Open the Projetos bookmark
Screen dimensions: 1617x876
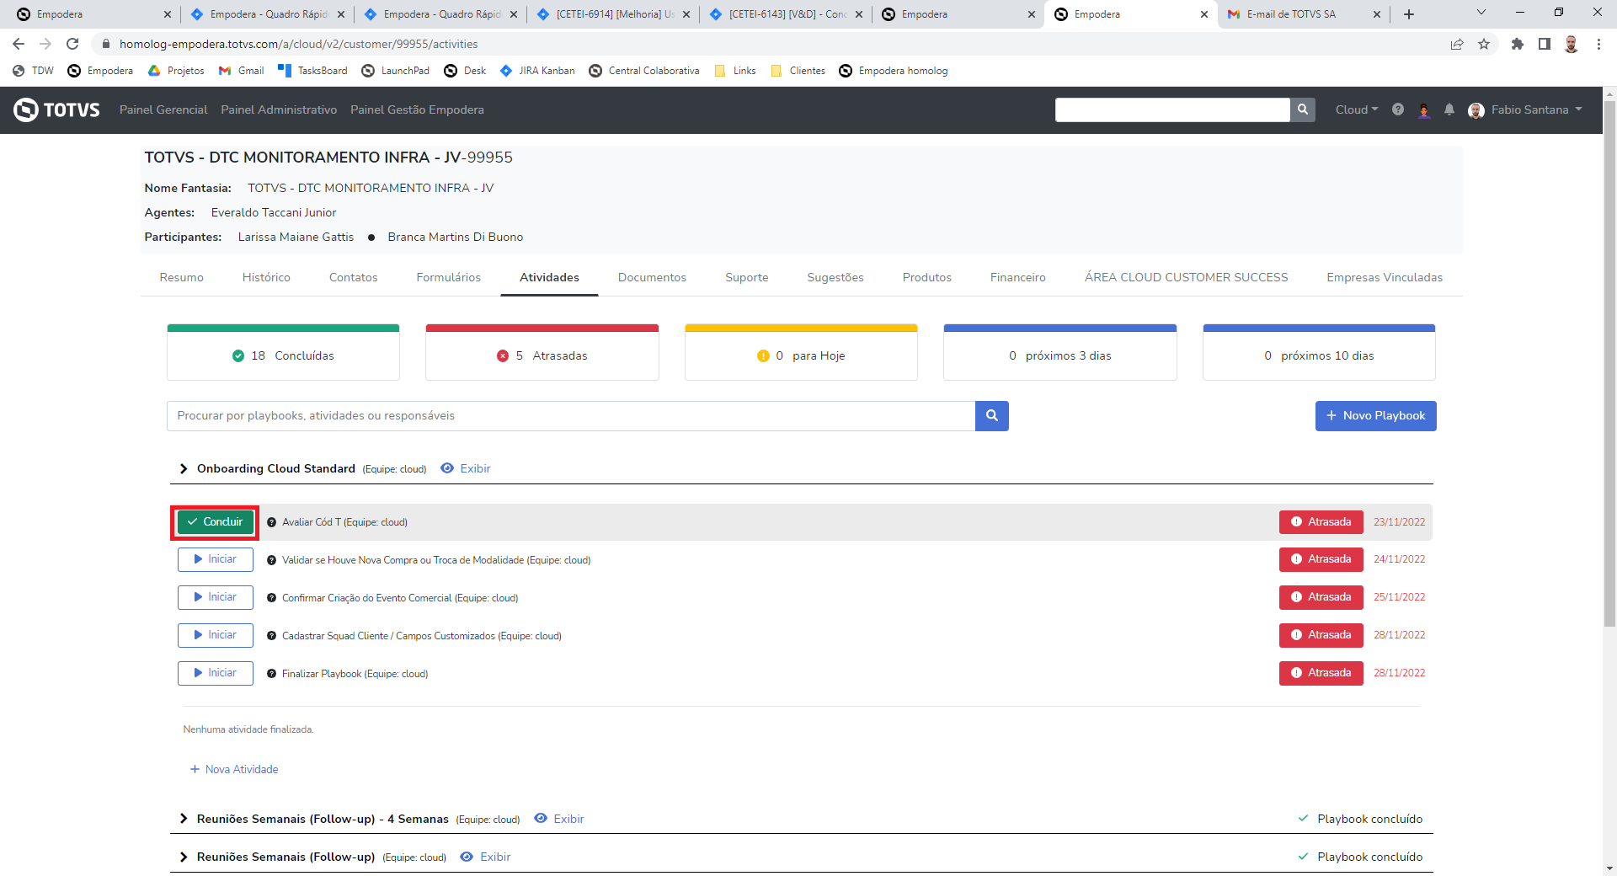[x=176, y=71]
